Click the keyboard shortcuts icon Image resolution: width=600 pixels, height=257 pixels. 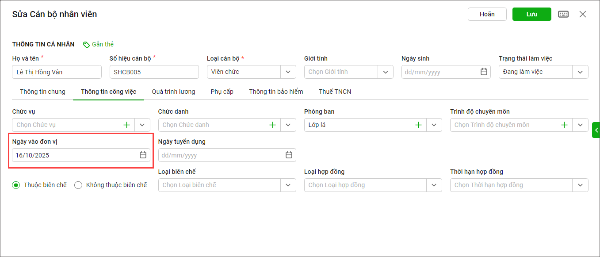563,14
